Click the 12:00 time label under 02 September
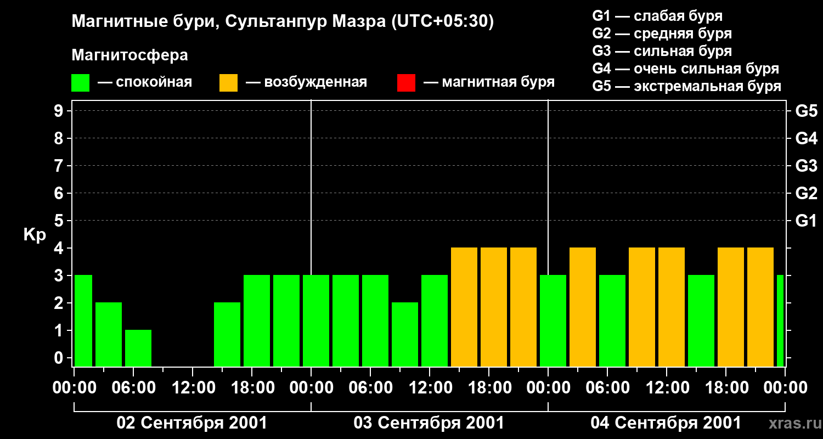 pyautogui.click(x=193, y=388)
